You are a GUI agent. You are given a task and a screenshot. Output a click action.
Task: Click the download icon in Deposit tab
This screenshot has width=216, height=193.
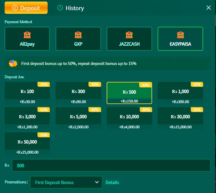coord(15,8)
